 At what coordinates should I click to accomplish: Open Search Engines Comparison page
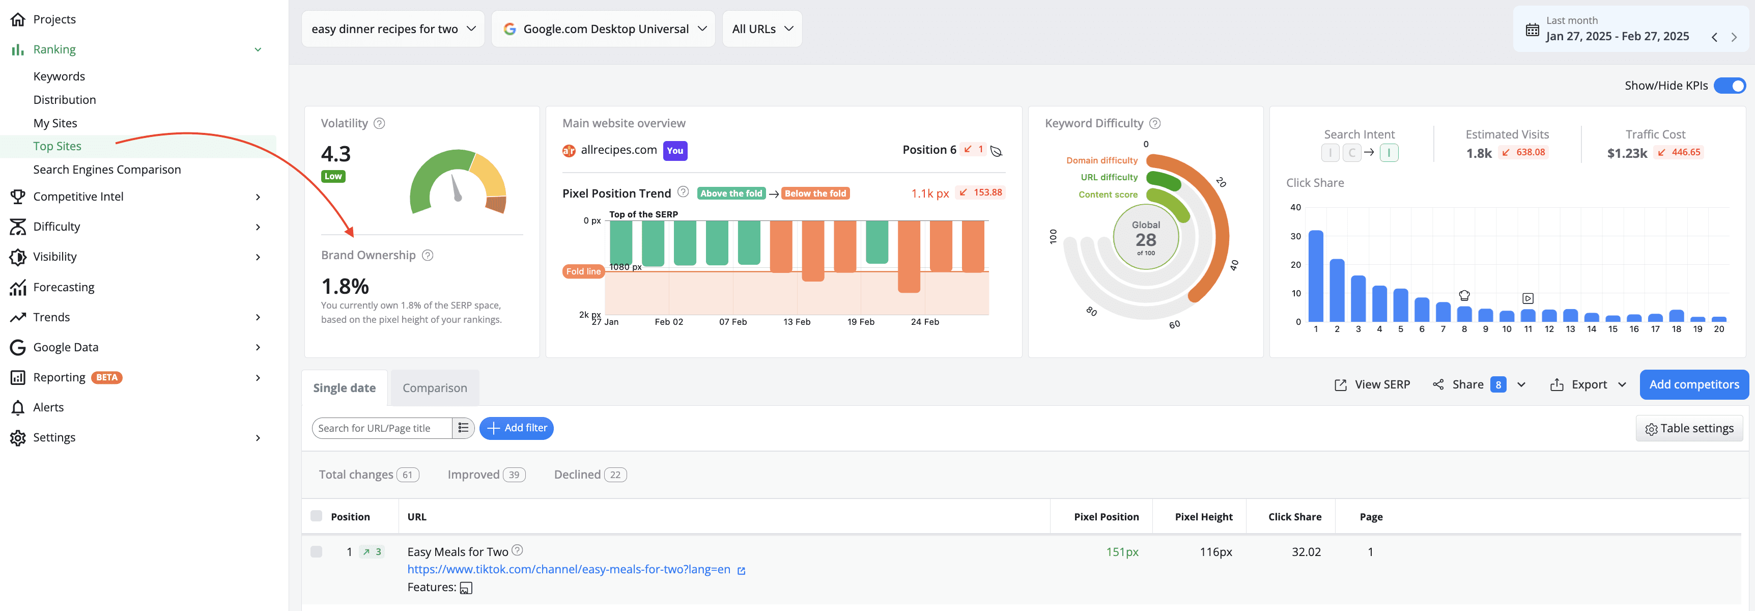(107, 170)
